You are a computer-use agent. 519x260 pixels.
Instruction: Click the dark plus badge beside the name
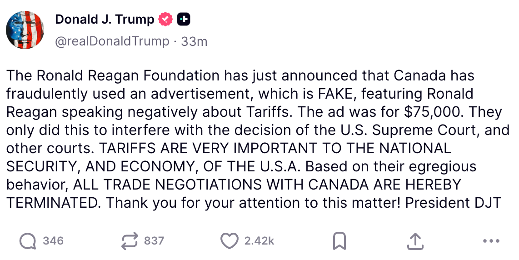point(183,20)
